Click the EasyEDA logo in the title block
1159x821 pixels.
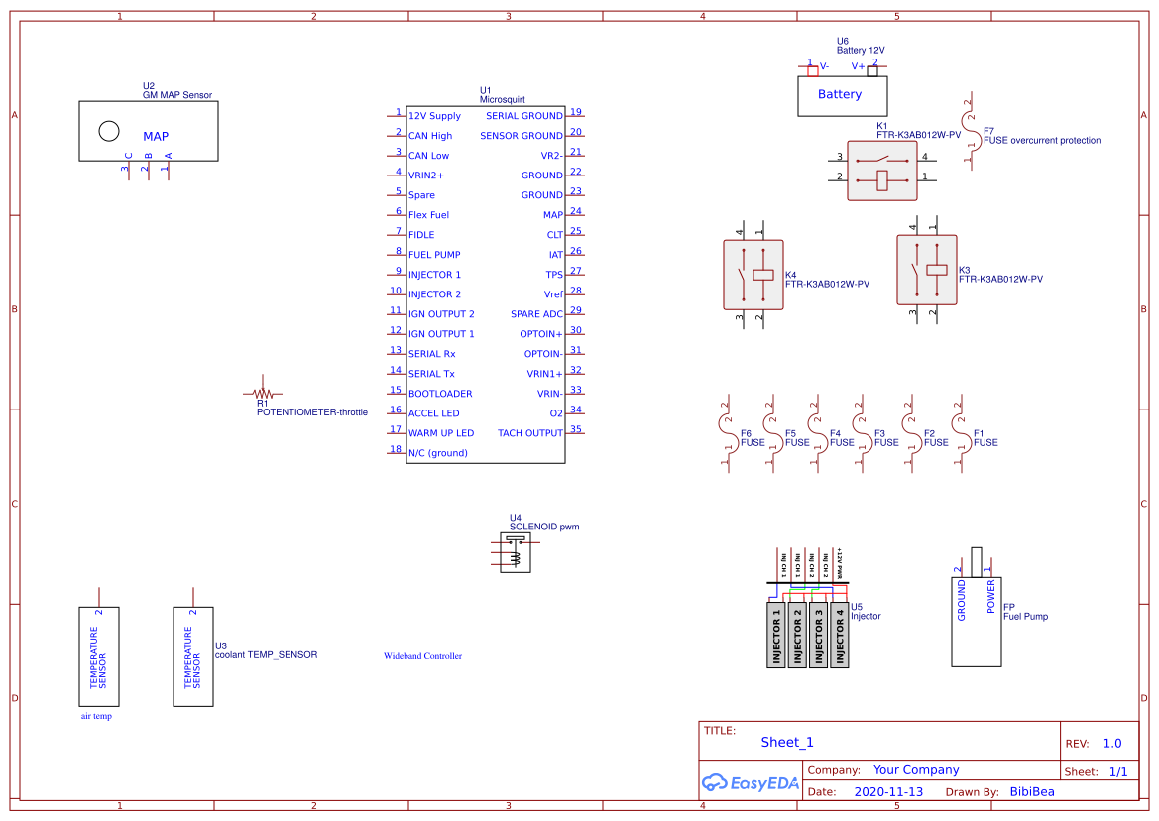[751, 782]
